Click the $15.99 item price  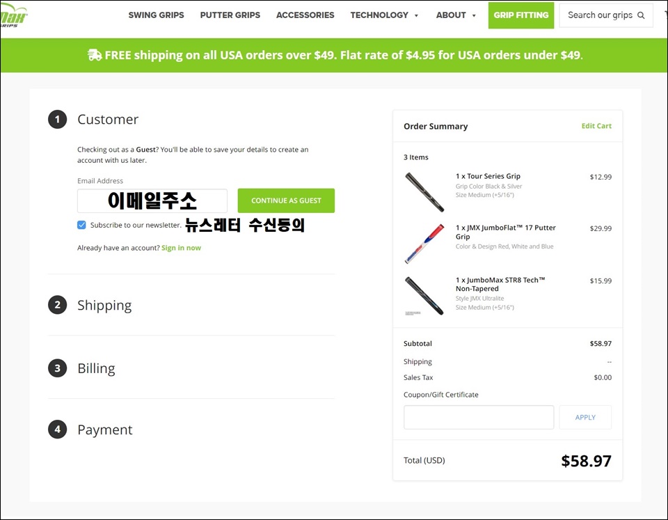[x=601, y=281]
